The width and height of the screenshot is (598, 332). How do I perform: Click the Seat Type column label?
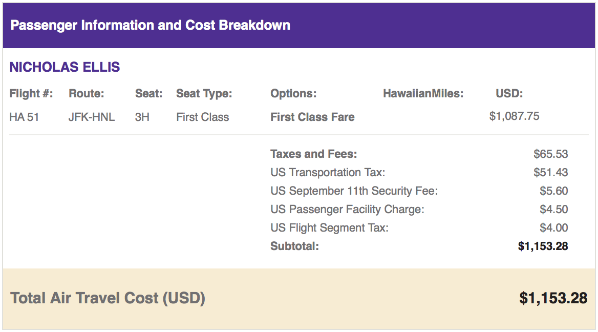pos(204,94)
